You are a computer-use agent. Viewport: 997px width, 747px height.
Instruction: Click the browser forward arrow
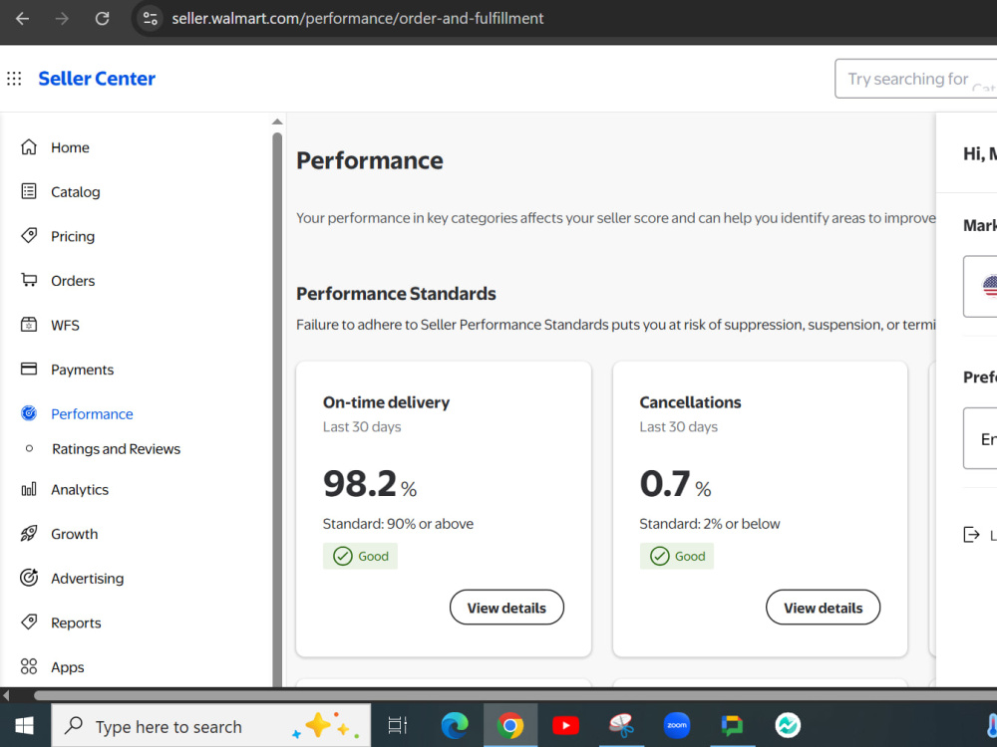[x=62, y=18]
